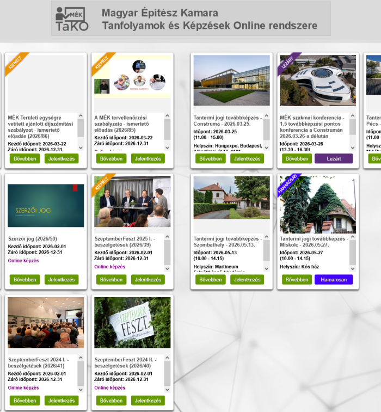The width and height of the screenshot is (381, 412).
Task: Click Jelentkezés for Construma training
Action: coord(247,159)
